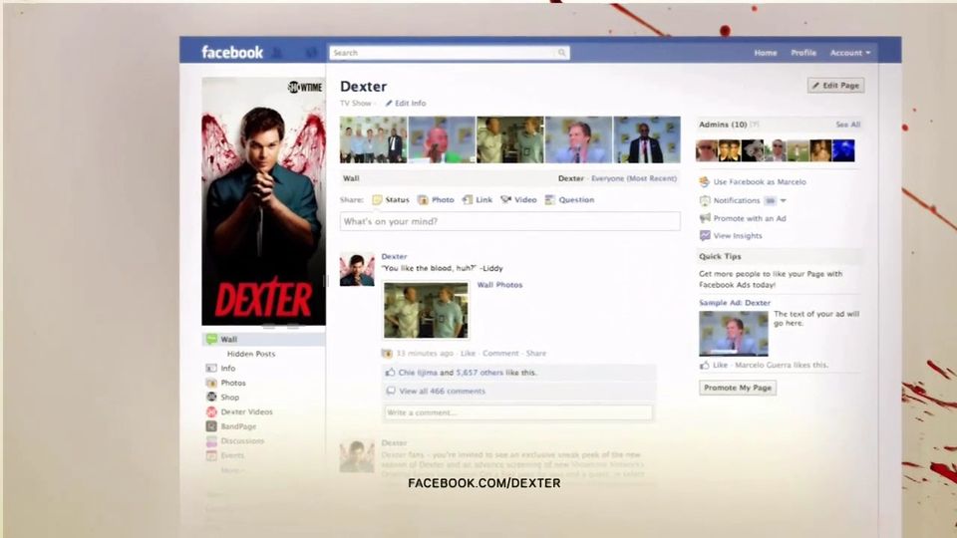Click the Like link under the post
Image resolution: width=957 pixels, height=538 pixels.
click(469, 353)
